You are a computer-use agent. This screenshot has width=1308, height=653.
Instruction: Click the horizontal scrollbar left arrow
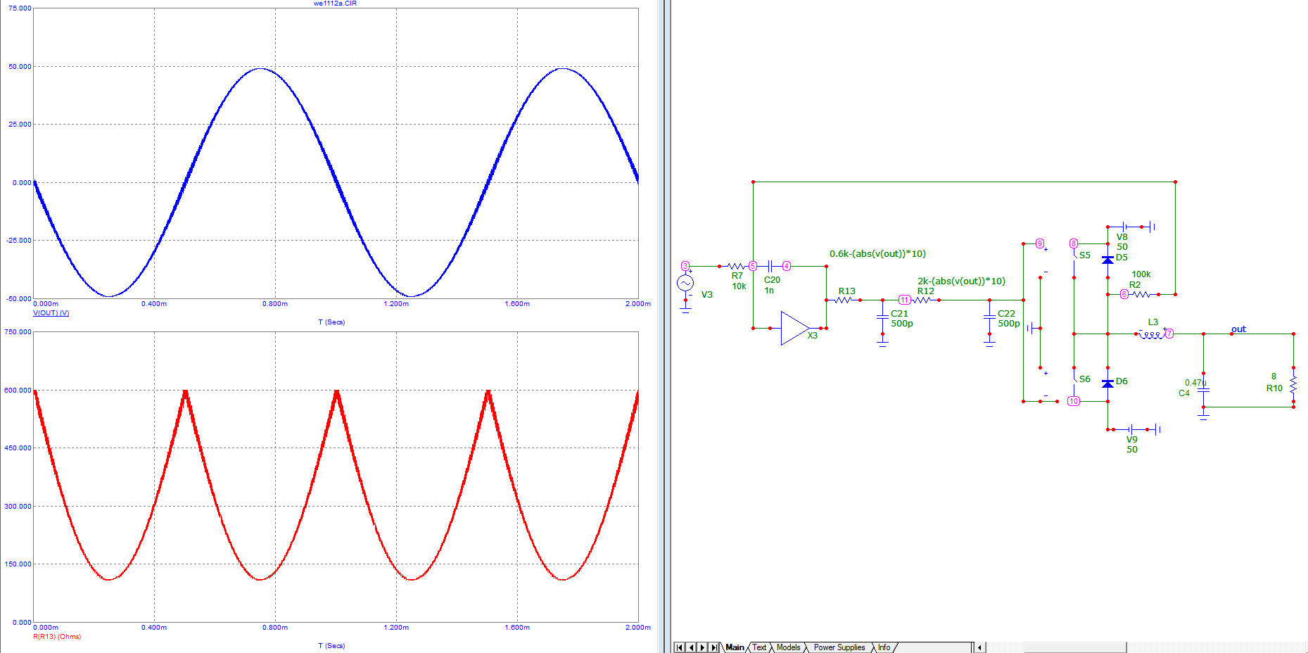coord(979,647)
